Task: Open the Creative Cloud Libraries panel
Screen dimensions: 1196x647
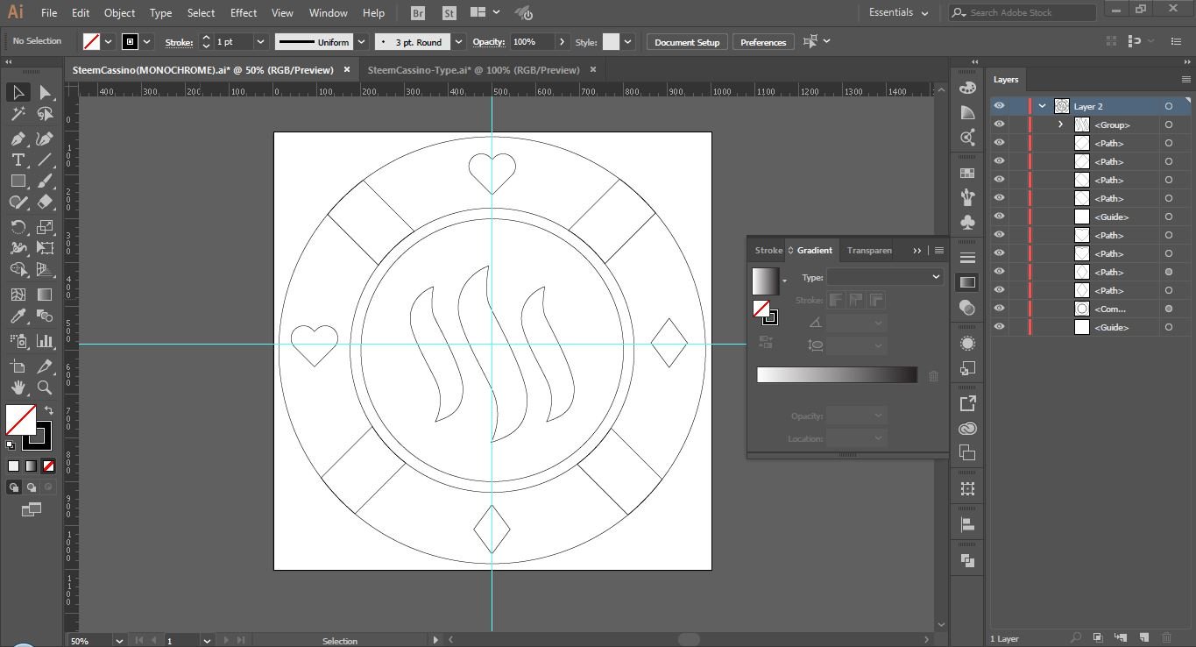Action: pyautogui.click(x=967, y=429)
